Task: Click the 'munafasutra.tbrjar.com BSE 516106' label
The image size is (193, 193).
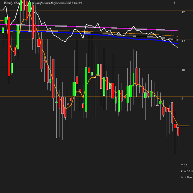Action: (x=58, y=3)
